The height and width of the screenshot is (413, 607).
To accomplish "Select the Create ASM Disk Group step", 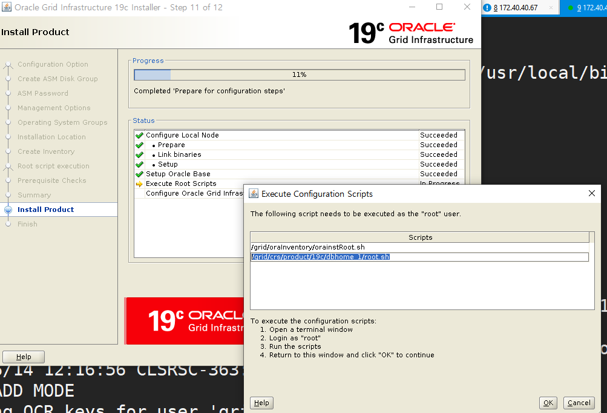I will coord(57,79).
